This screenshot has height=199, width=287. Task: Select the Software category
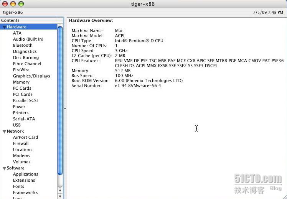pyautogui.click(x=16, y=168)
